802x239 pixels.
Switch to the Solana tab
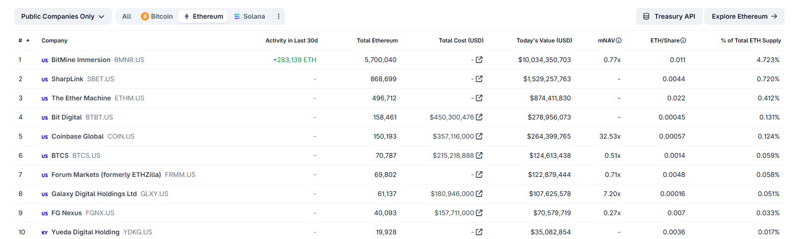(249, 16)
